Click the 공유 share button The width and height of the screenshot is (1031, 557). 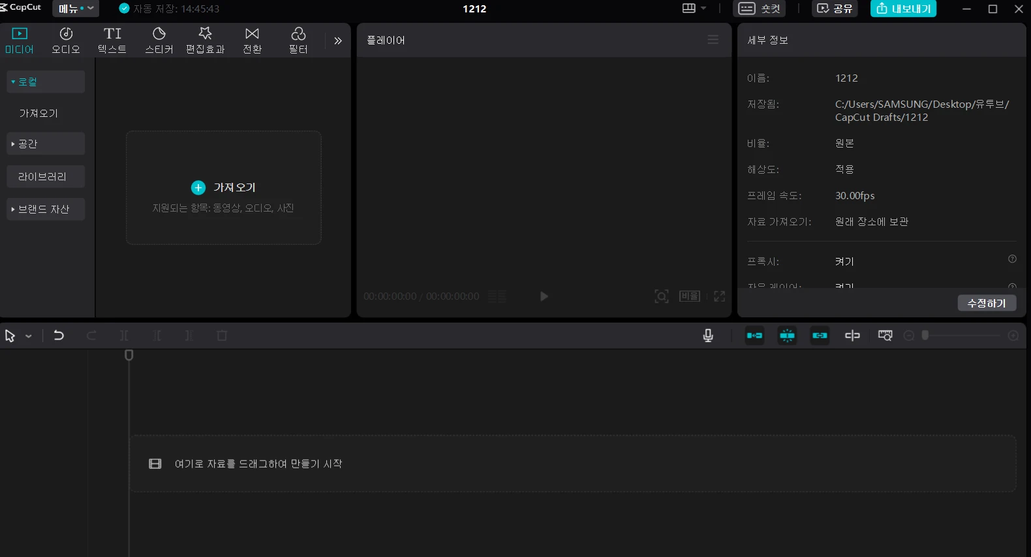(x=835, y=8)
